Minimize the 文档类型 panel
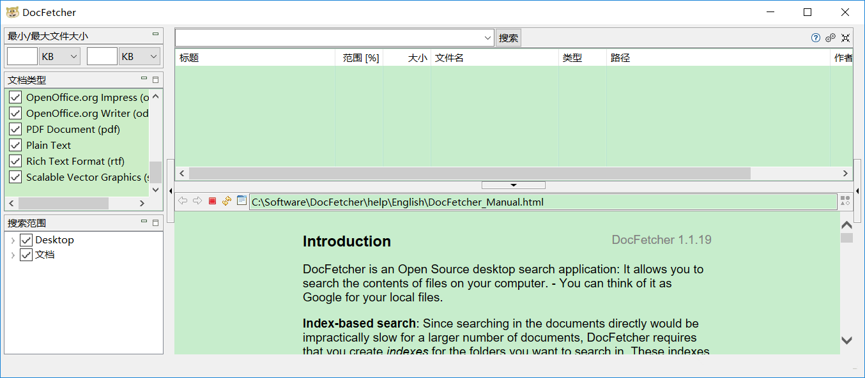The width and height of the screenshot is (865, 378). click(144, 79)
